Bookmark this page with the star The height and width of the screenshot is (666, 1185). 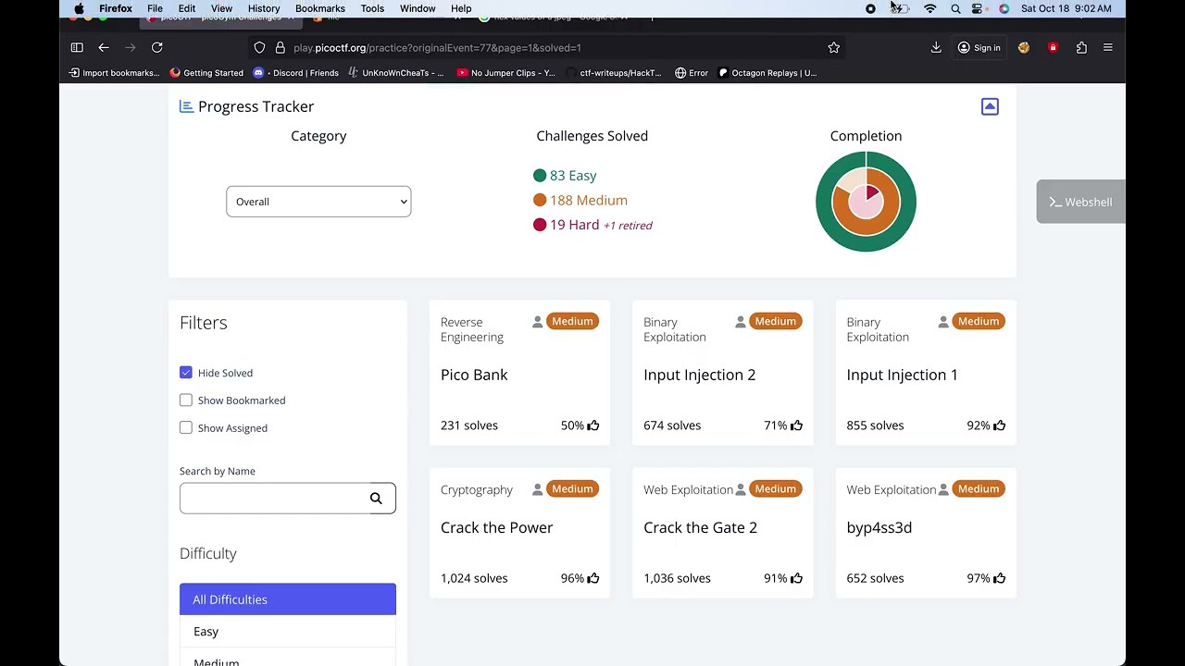(x=834, y=47)
